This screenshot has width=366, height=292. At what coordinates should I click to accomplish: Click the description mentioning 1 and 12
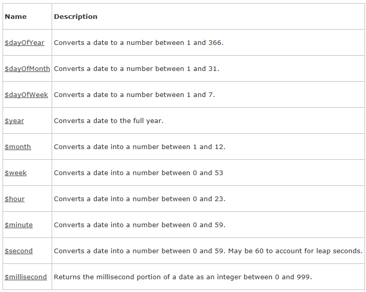pos(140,147)
